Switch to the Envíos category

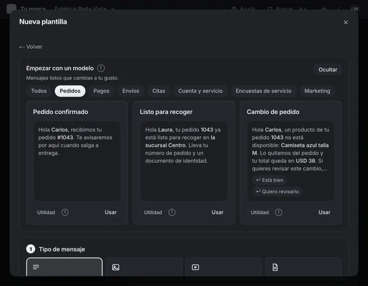click(131, 91)
